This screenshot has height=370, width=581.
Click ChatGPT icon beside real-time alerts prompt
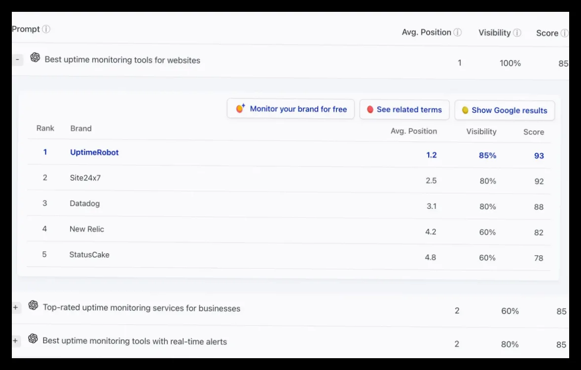[33, 338]
